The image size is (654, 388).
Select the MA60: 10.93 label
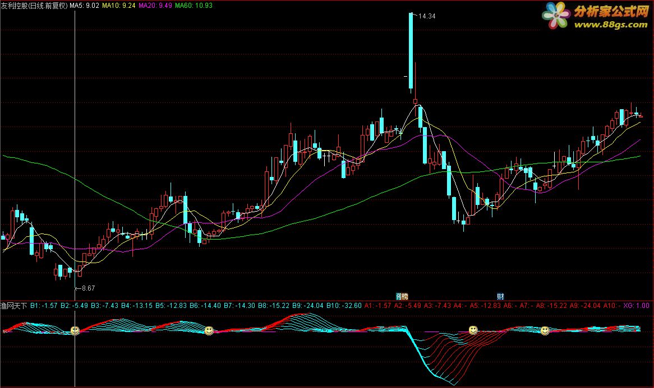click(194, 6)
